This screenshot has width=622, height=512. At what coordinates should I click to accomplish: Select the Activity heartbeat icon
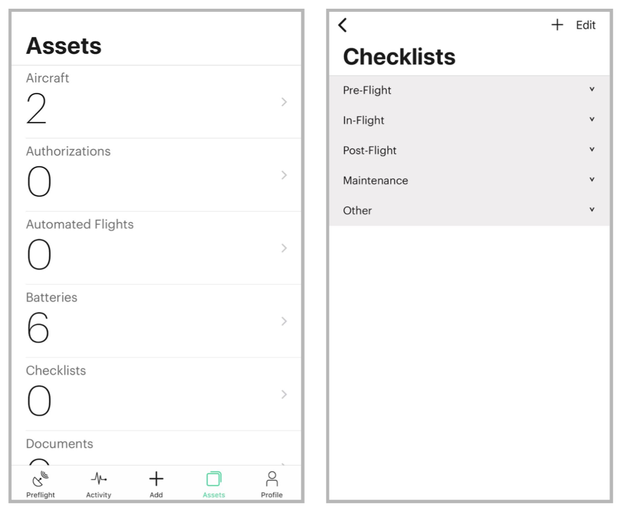click(x=98, y=478)
